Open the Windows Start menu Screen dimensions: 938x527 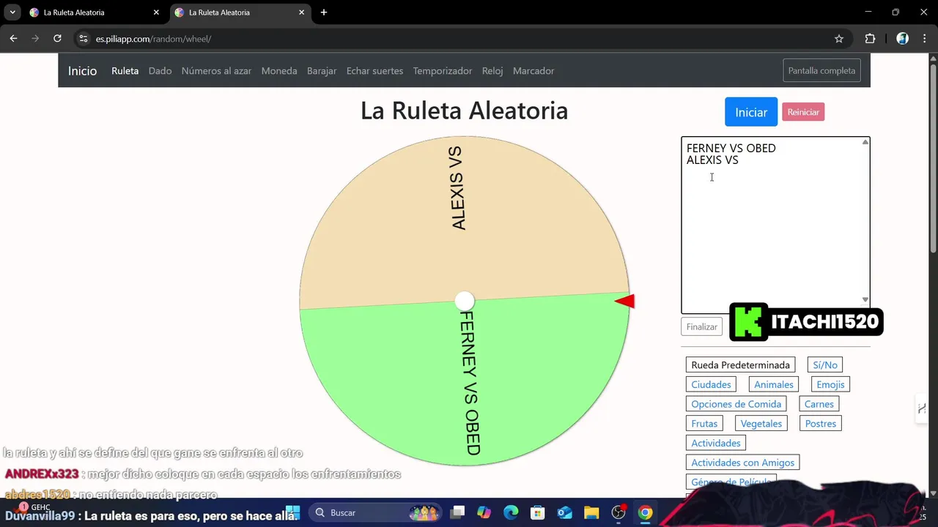(293, 512)
